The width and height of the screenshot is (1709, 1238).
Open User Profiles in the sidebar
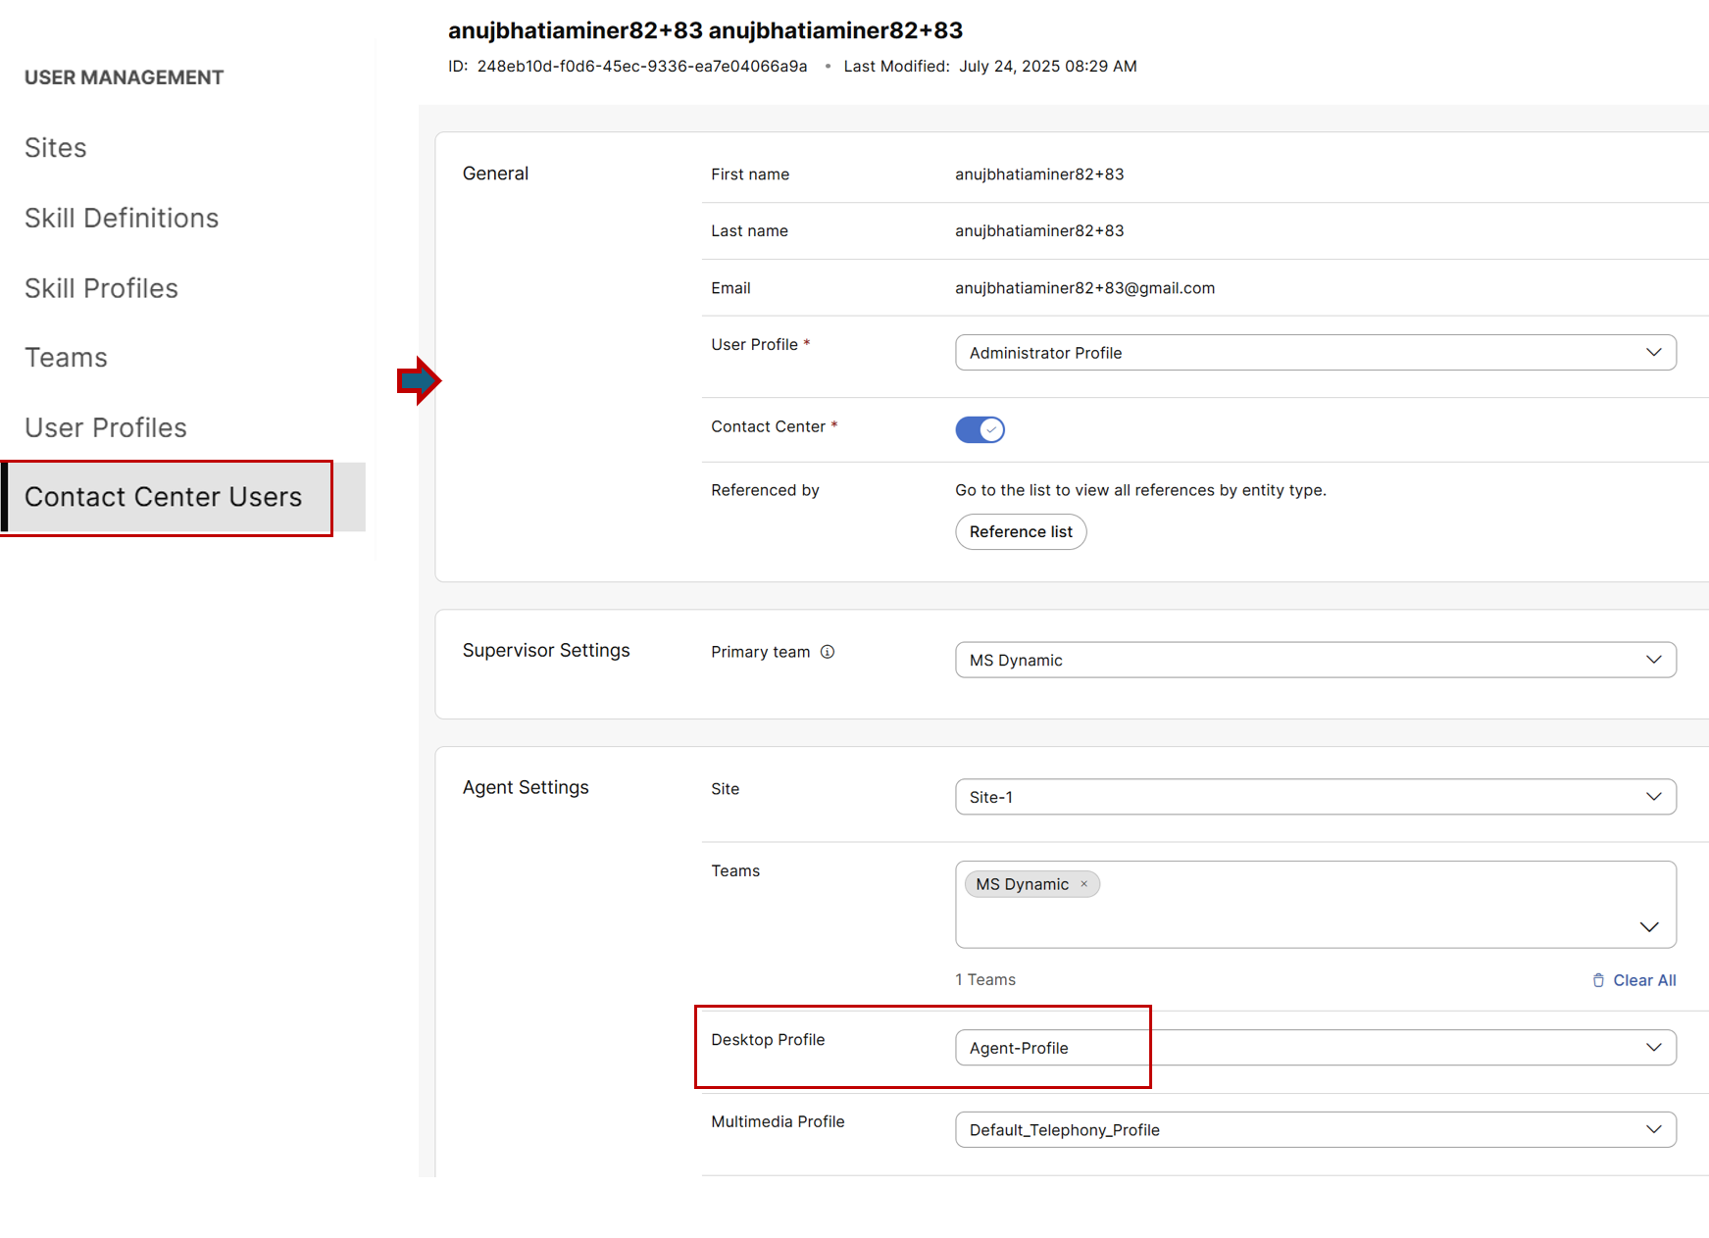(x=106, y=427)
